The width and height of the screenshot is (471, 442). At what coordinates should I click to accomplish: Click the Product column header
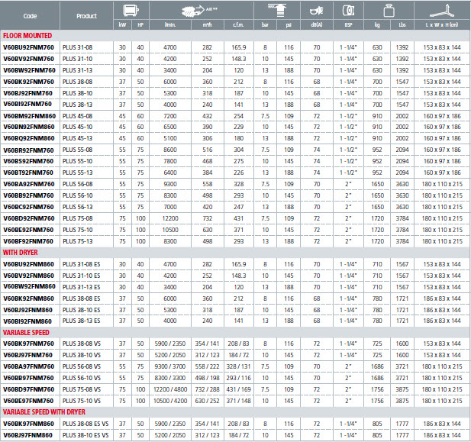[86, 16]
